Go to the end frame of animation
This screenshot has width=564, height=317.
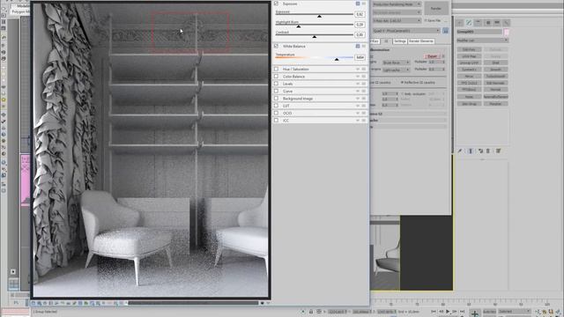[x=462, y=311]
